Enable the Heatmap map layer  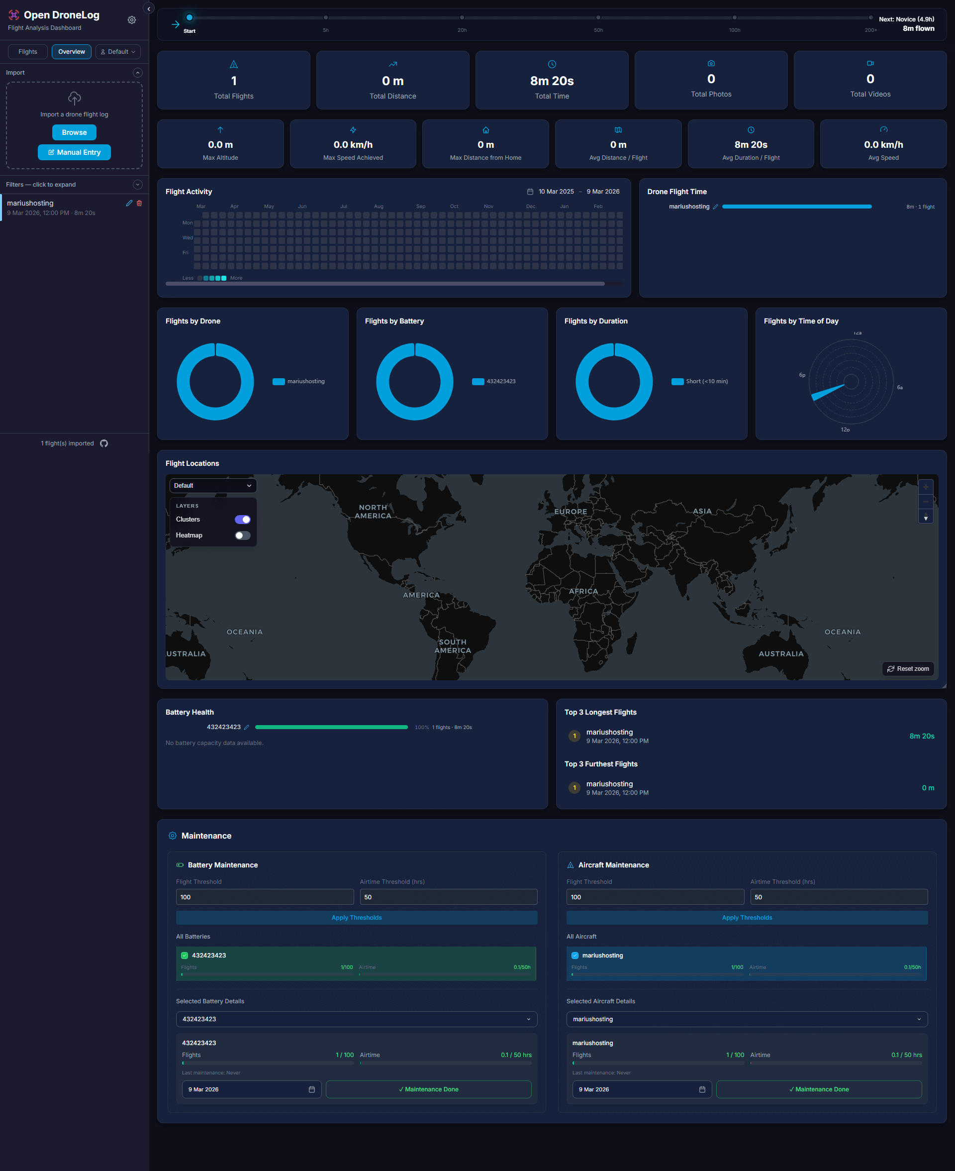point(242,535)
